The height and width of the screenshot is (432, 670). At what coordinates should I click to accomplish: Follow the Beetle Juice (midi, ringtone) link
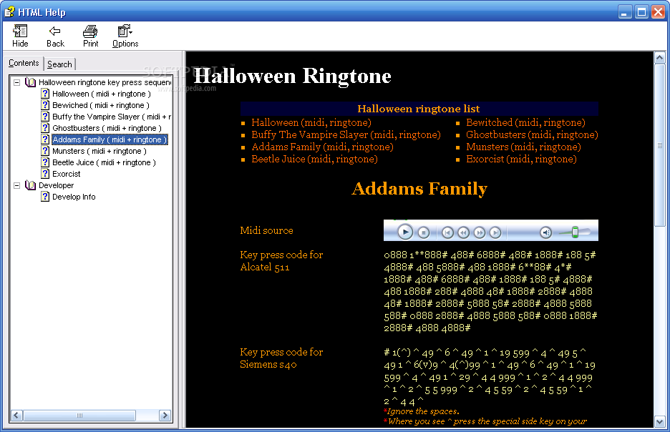tap(314, 159)
